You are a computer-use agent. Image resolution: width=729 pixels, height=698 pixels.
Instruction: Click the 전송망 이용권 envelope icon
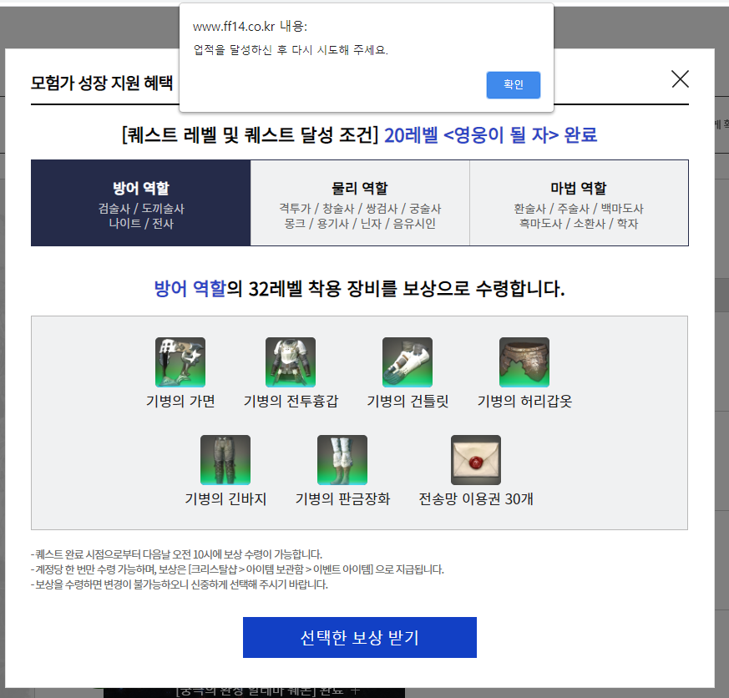coord(476,460)
